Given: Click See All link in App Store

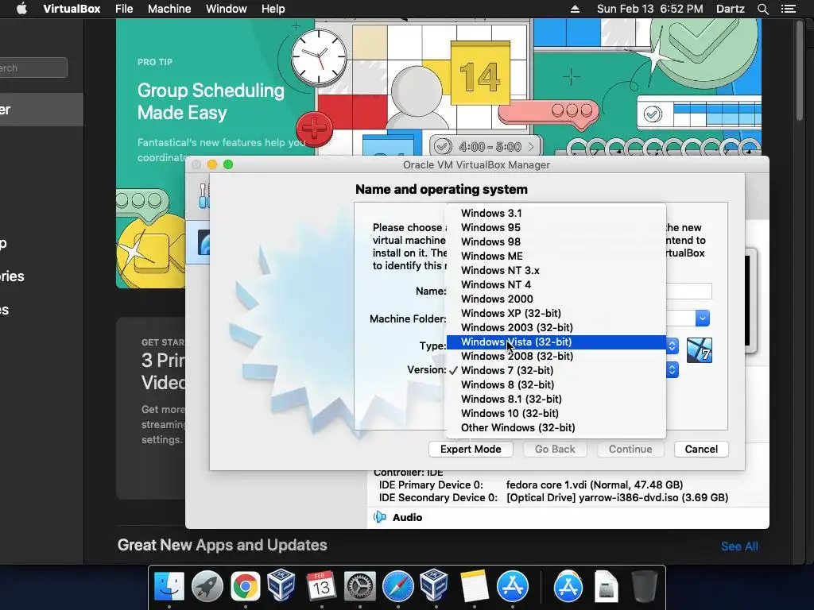Looking at the screenshot, I should [739, 546].
